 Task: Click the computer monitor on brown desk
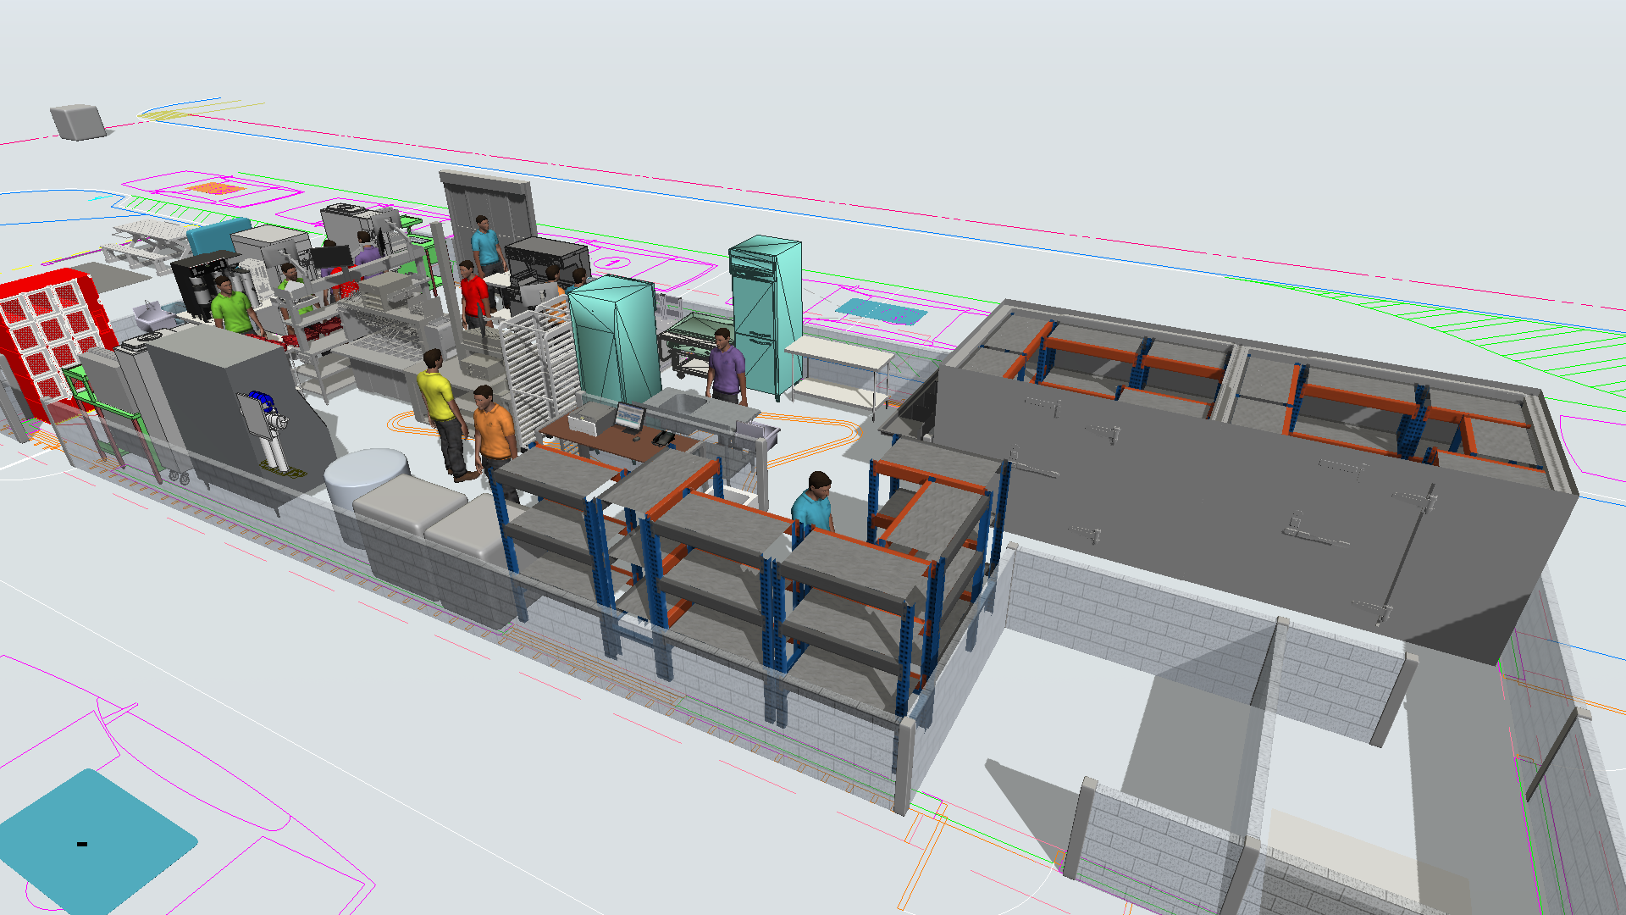coord(629,417)
